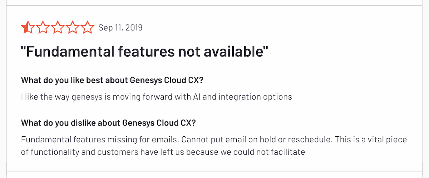Image resolution: width=429 pixels, height=178 pixels.
Task: Select the third rating star
Action: coord(57,27)
